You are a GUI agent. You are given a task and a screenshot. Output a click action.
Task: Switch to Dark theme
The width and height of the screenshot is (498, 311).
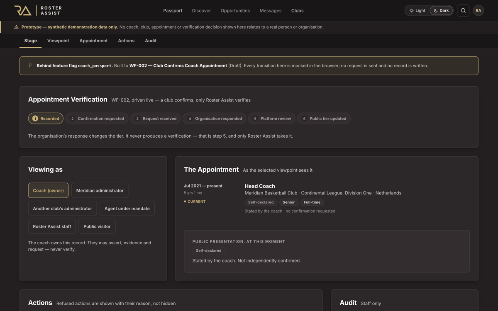[441, 10]
